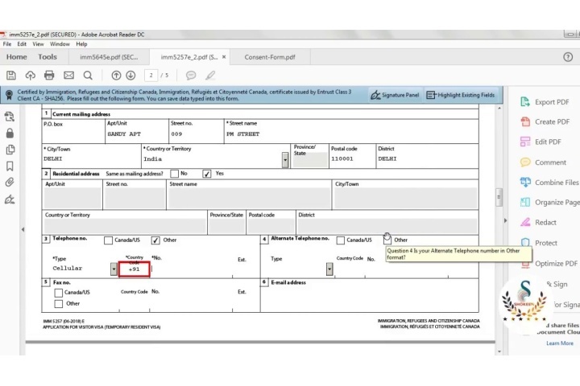Check Canada/US for Fax no.
The height and width of the screenshot is (386, 580).
point(59,293)
